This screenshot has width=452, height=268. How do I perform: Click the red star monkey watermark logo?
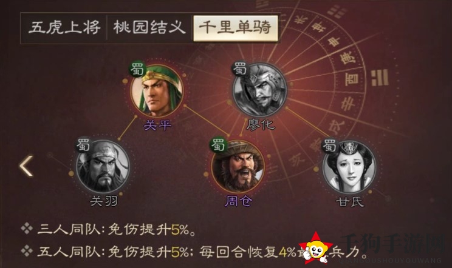click(x=317, y=248)
